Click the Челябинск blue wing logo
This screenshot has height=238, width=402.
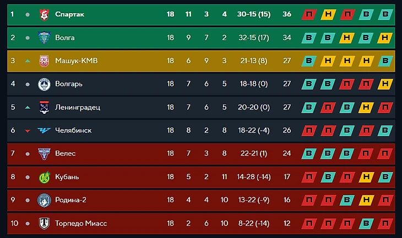(x=44, y=130)
